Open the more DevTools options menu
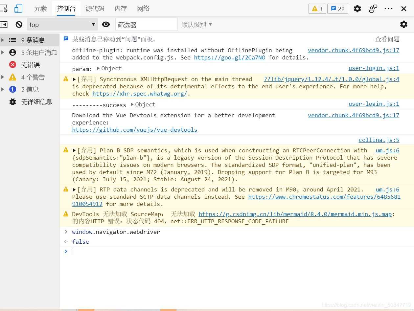The width and height of the screenshot is (414, 311). click(389, 9)
